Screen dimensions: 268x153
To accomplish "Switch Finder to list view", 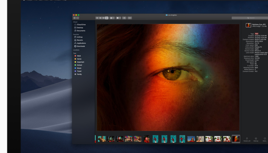I will click(x=100, y=18).
